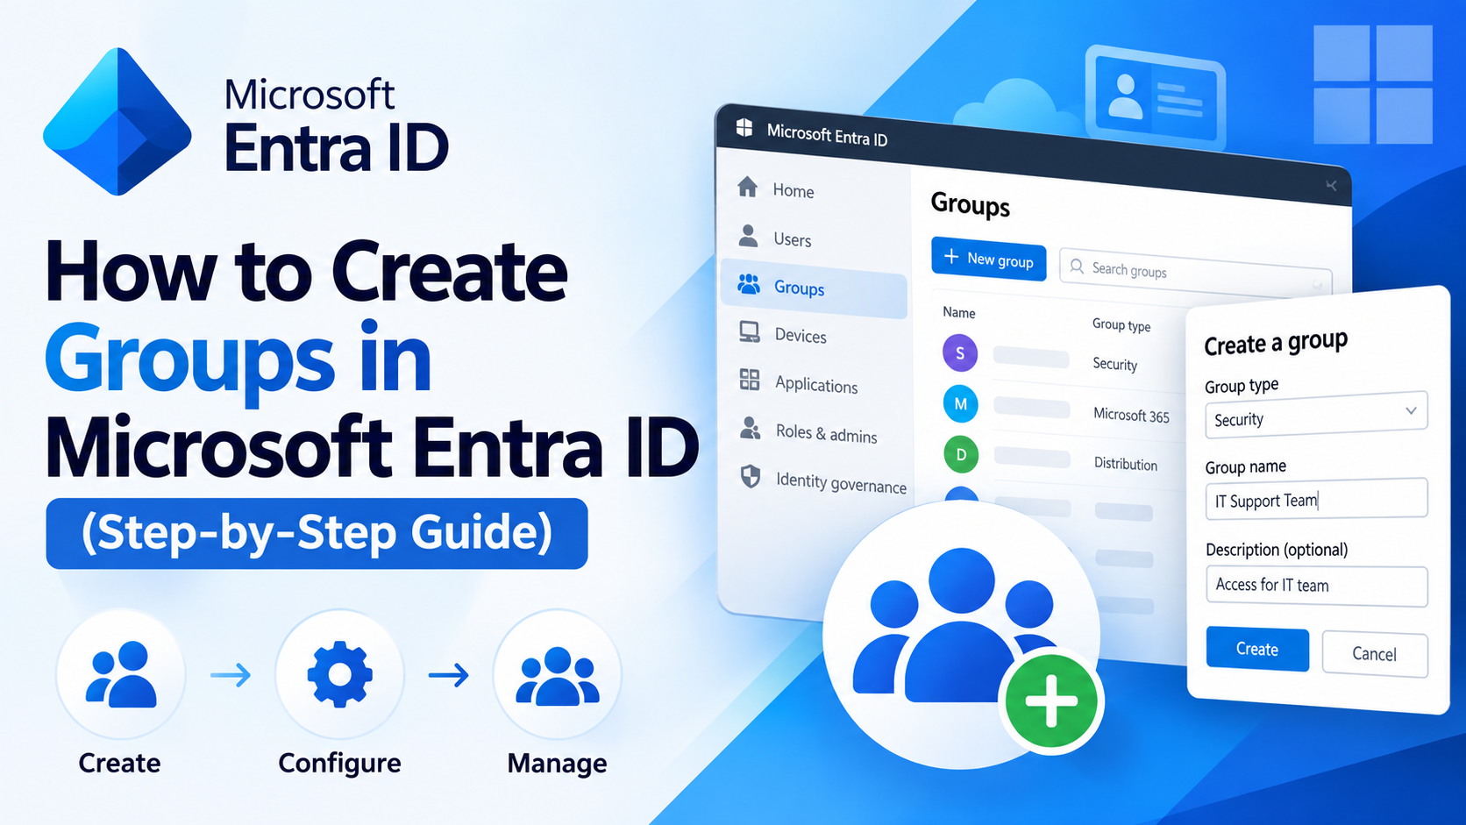Click the Cancel button in dialog
The image size is (1466, 825).
tap(1374, 654)
